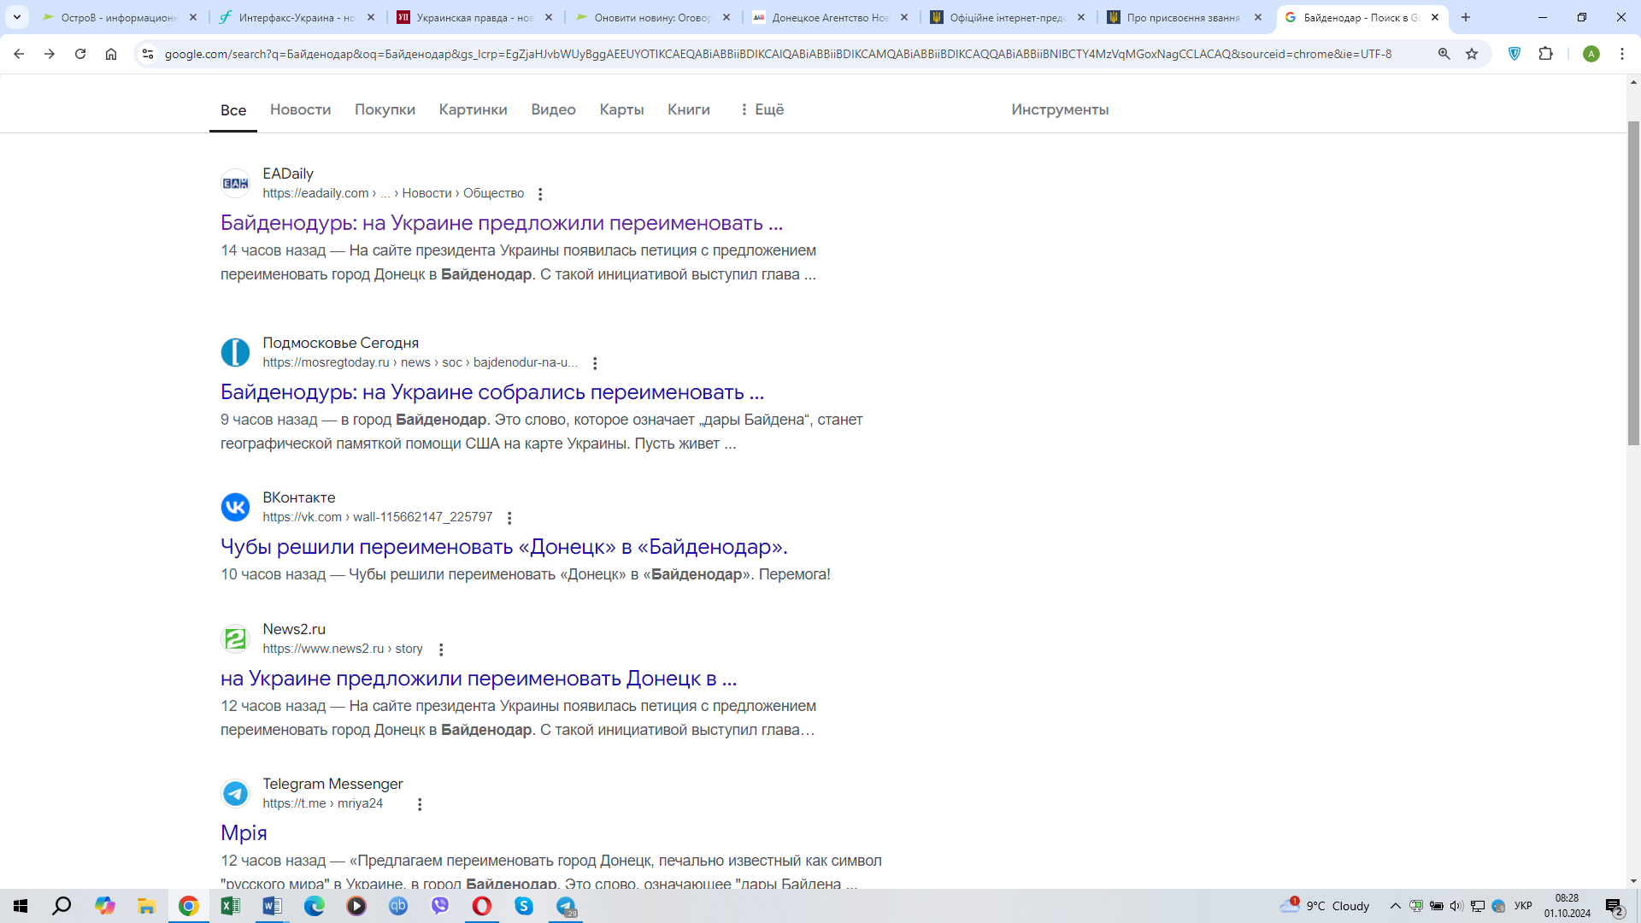Open site information icon in address bar
1641x923 pixels.
[x=148, y=54]
